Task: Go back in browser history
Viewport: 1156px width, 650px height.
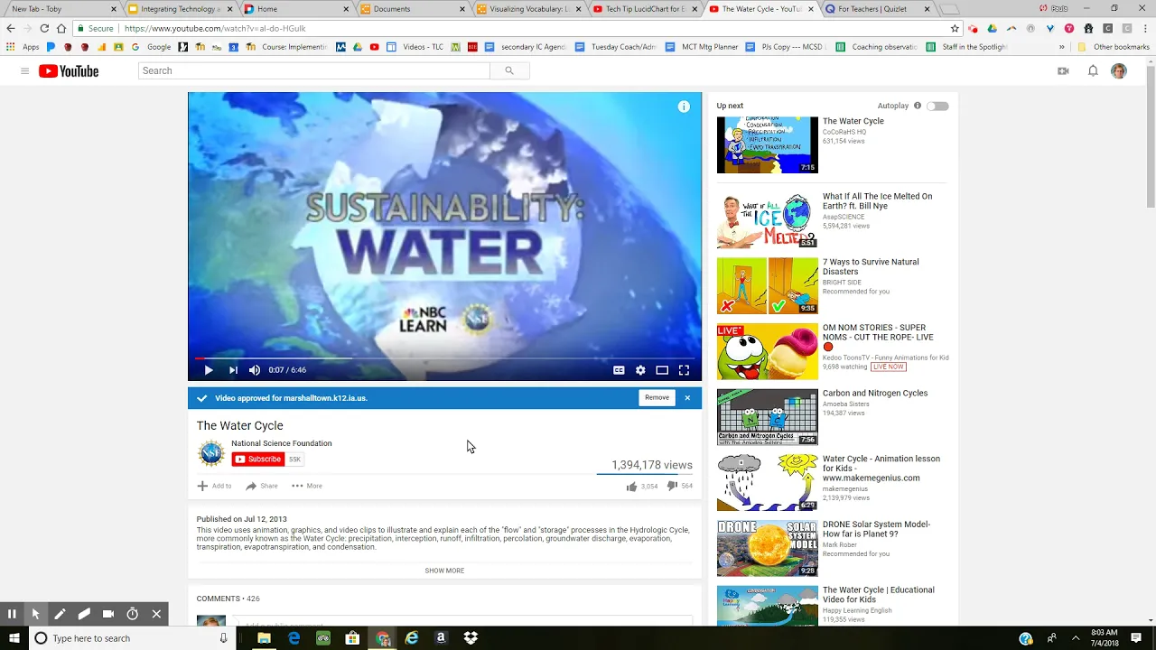Action: [x=11, y=28]
